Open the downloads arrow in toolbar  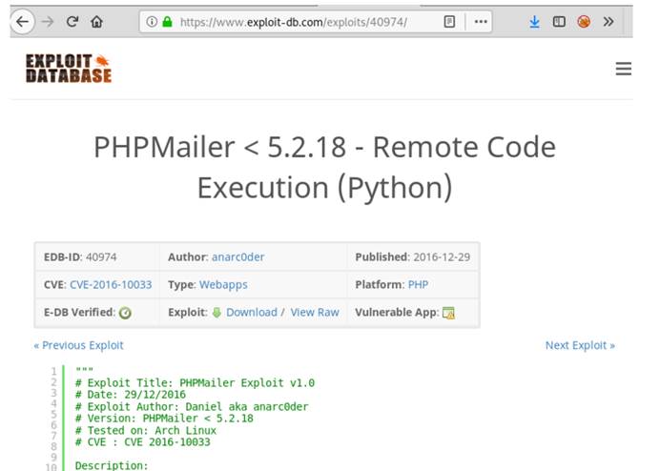[534, 22]
